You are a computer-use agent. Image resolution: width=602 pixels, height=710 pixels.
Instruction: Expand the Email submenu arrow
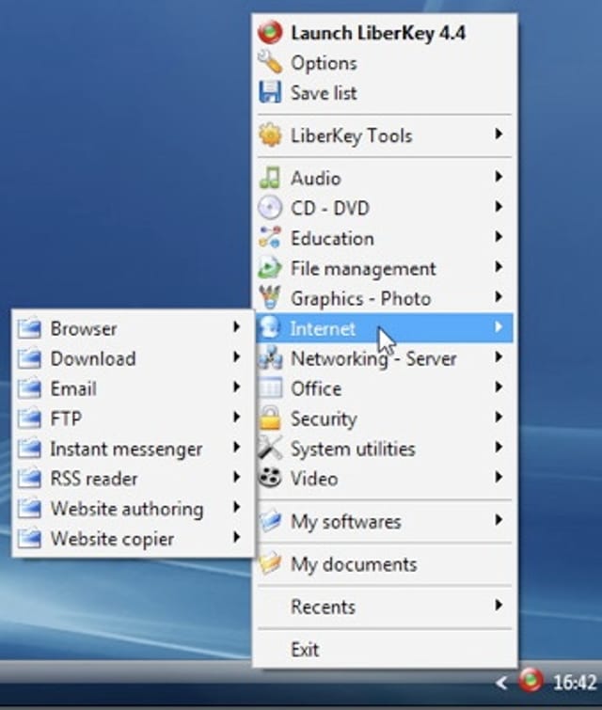click(236, 387)
